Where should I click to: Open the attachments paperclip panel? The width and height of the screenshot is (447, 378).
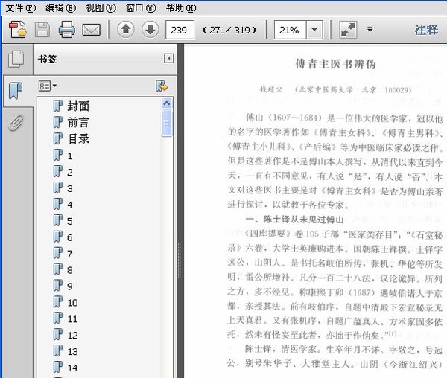[16, 123]
